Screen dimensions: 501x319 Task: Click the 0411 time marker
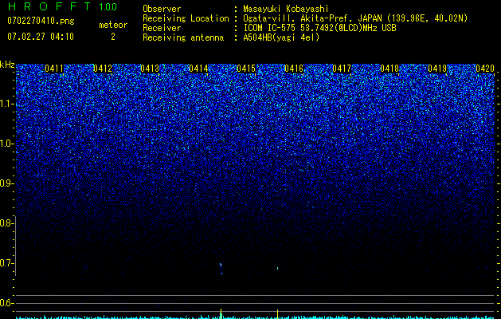54,69
